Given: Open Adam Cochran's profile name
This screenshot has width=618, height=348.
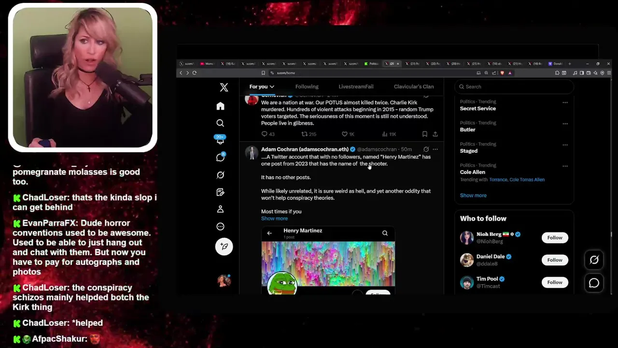Looking at the screenshot, I should pyautogui.click(x=305, y=149).
